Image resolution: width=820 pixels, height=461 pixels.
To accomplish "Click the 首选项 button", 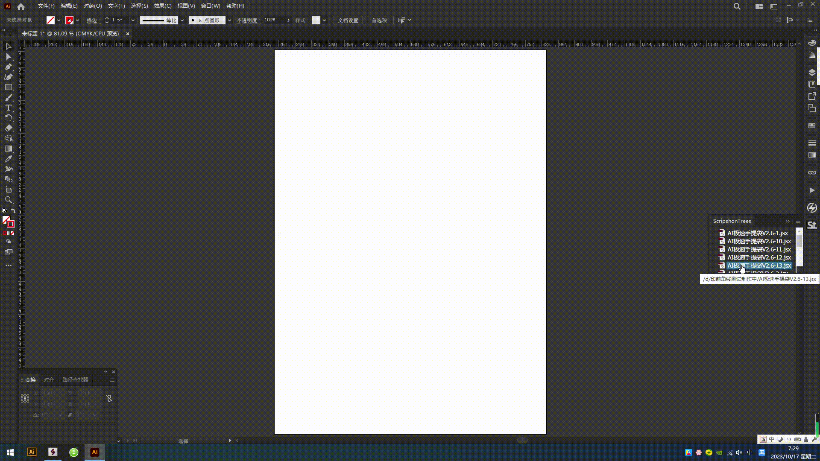I will click(x=379, y=20).
